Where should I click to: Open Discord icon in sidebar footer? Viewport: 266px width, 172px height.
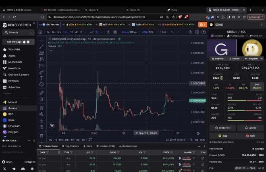pos(23,169)
